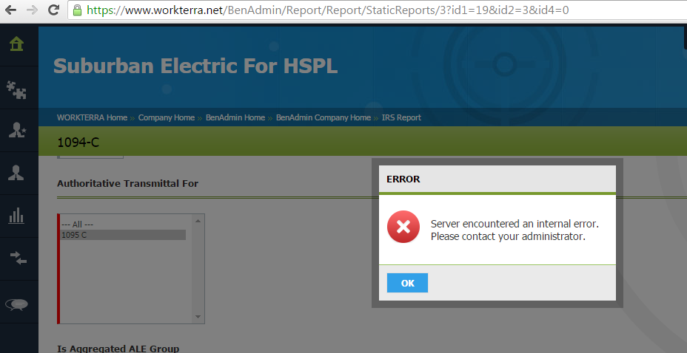Navigate to BenAdmin Company Home breadcrumb
The width and height of the screenshot is (687, 353).
[323, 117]
